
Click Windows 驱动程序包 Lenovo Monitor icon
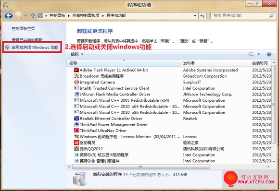tap(76, 136)
